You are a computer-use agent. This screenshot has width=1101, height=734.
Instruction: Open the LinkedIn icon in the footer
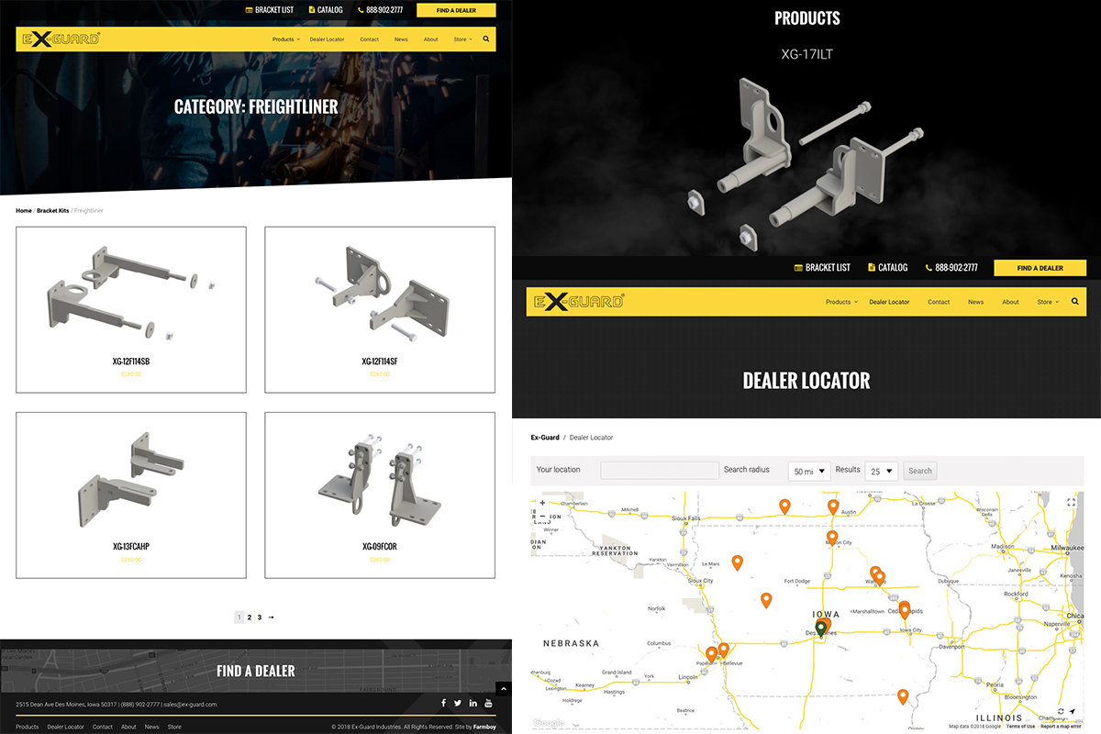pyautogui.click(x=473, y=704)
